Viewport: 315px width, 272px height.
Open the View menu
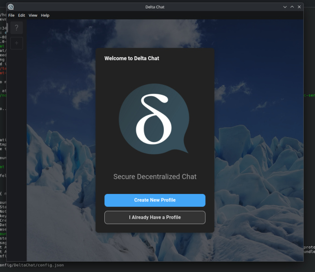[33, 15]
